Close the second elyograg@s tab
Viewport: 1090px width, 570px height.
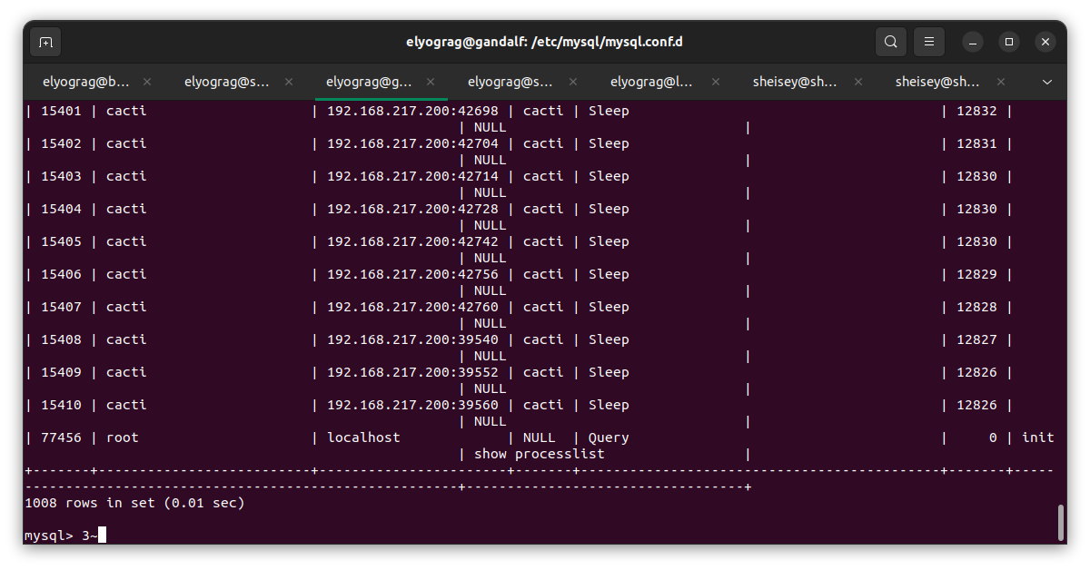(x=288, y=81)
